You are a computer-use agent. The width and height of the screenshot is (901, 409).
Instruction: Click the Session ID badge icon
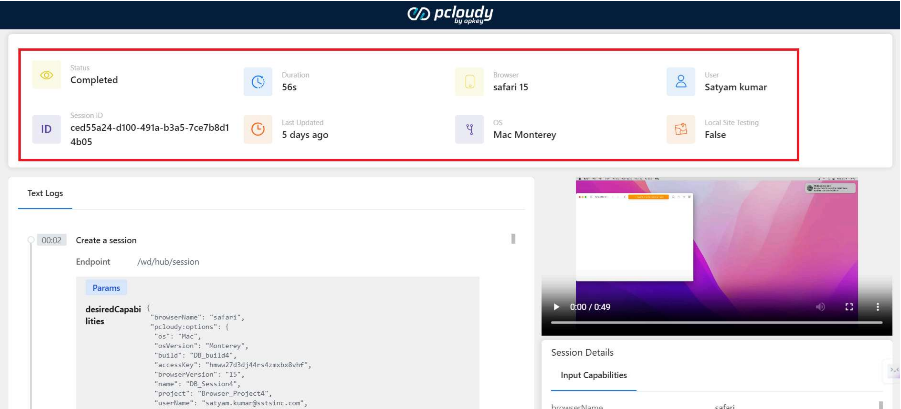[x=47, y=129]
